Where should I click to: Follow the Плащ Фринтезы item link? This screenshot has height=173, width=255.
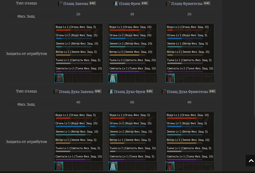coord(187,4)
